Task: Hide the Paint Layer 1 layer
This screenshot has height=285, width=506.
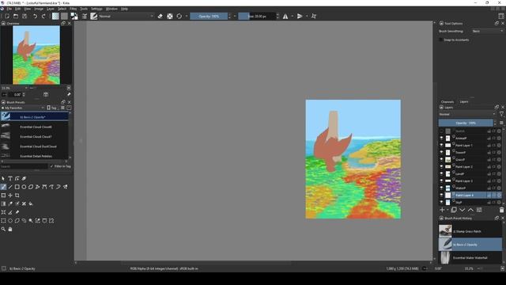Action: click(441, 145)
